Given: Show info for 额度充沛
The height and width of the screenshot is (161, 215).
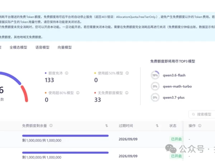Looking at the screenshot, I should [x=67, y=73].
